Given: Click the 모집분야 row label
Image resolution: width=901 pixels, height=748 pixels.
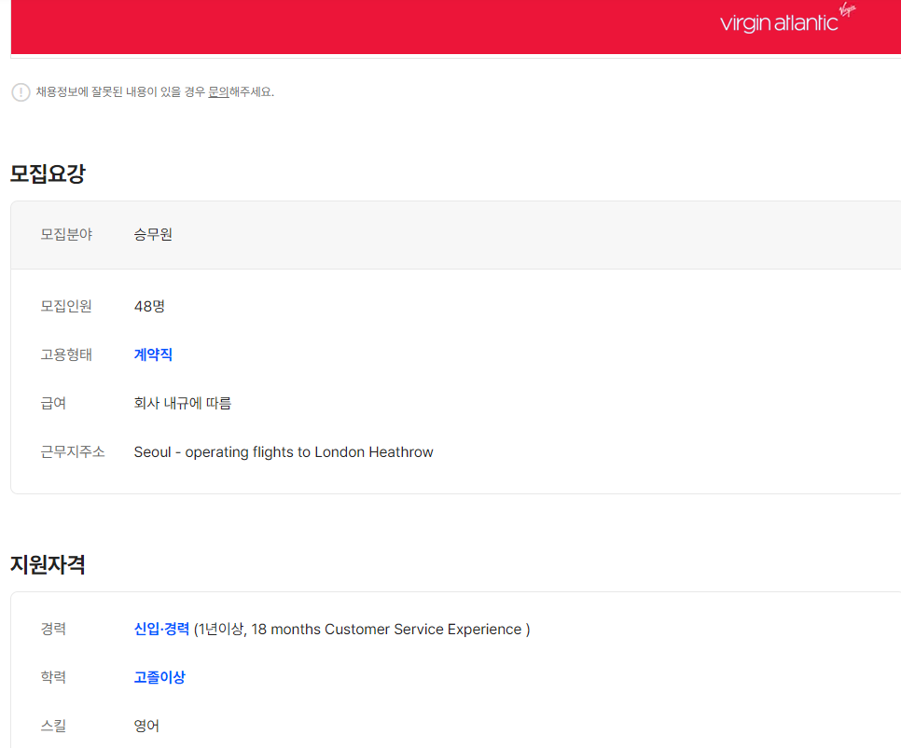Looking at the screenshot, I should click(x=66, y=234).
